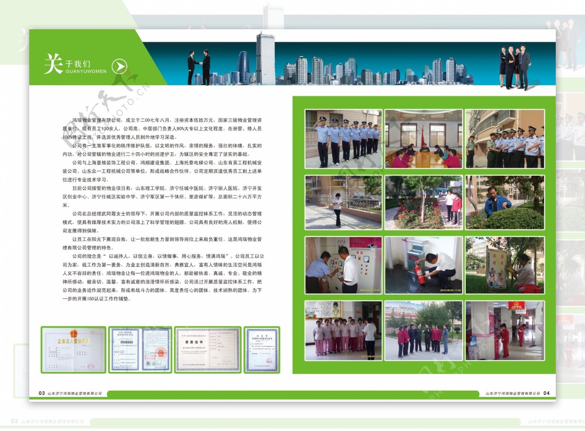Open the organization code certificate with barcode
Screen dimensions: 585x431
point(140,350)
